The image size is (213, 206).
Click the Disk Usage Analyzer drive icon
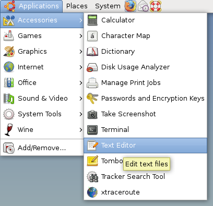pos(92,67)
